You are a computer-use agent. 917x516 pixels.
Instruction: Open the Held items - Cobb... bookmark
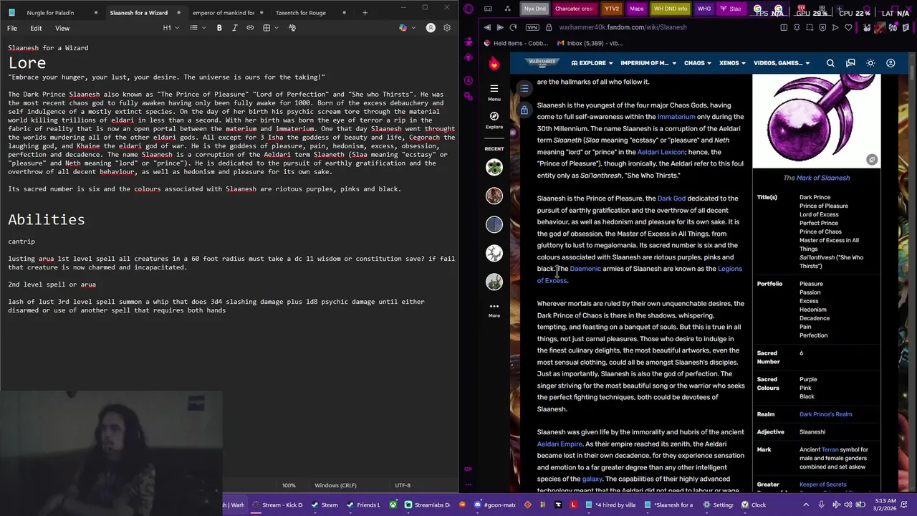516,43
